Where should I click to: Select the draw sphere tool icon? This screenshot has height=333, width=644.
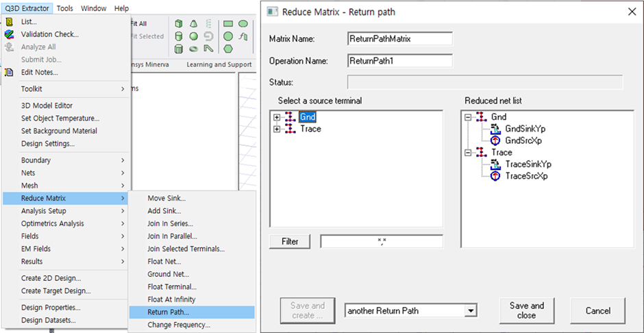pyautogui.click(x=194, y=36)
